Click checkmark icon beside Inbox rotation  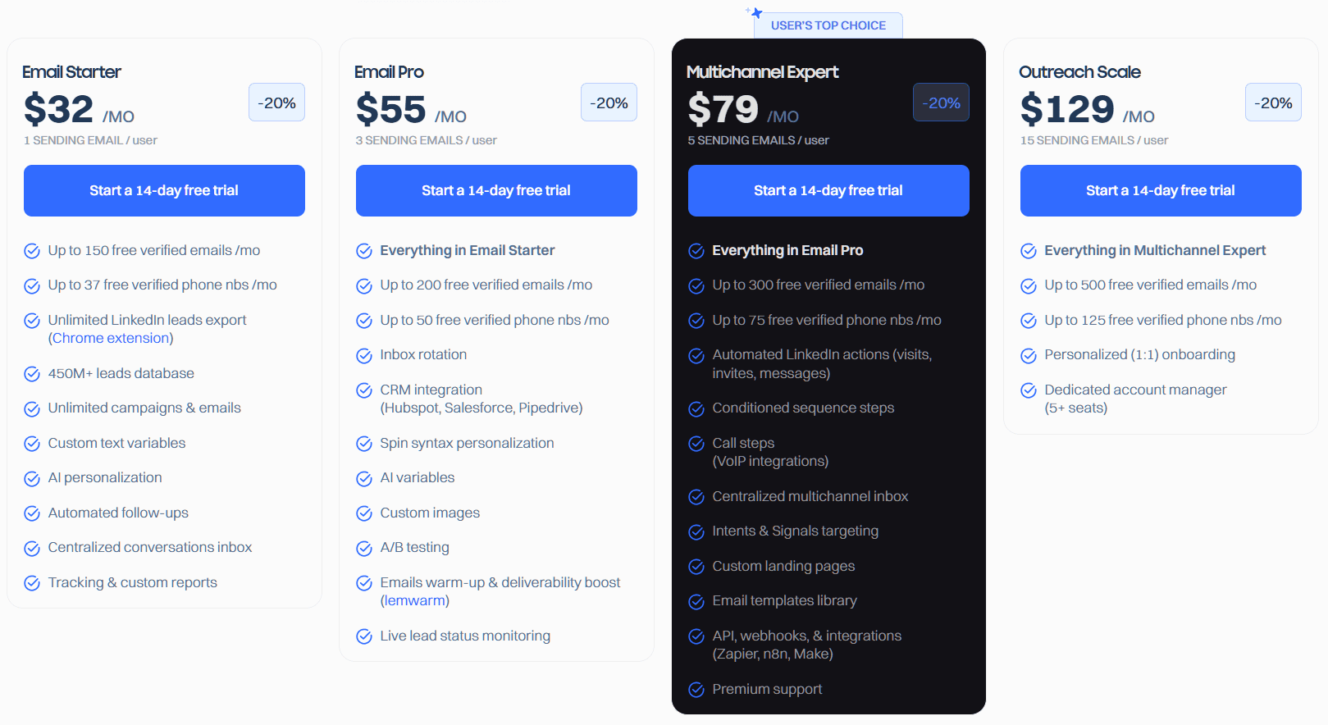click(x=364, y=355)
